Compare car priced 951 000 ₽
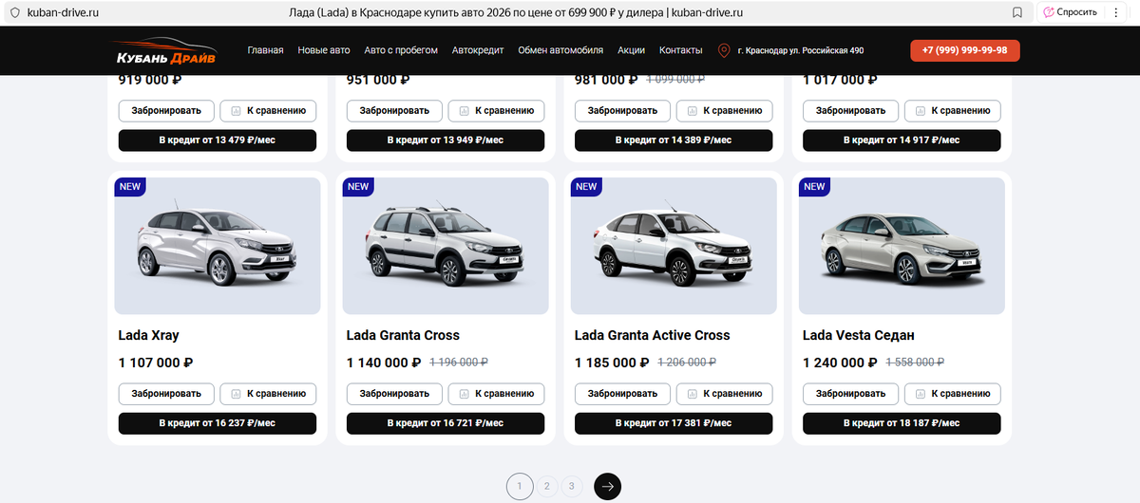 [496, 110]
